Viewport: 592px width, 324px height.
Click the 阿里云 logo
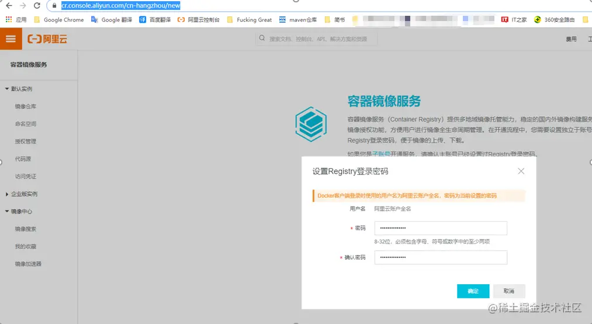tap(47, 39)
